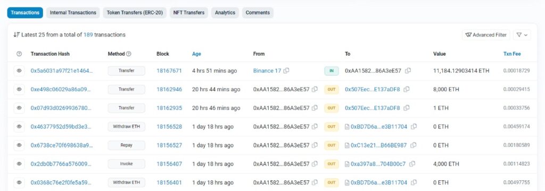Click the Repay method badge
The width and height of the screenshot is (545, 191).
[127, 145]
